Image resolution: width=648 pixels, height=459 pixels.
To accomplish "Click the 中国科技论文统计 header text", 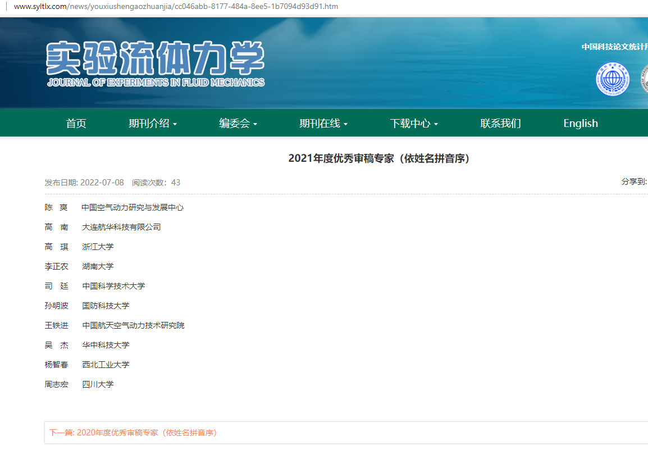I will (x=614, y=47).
